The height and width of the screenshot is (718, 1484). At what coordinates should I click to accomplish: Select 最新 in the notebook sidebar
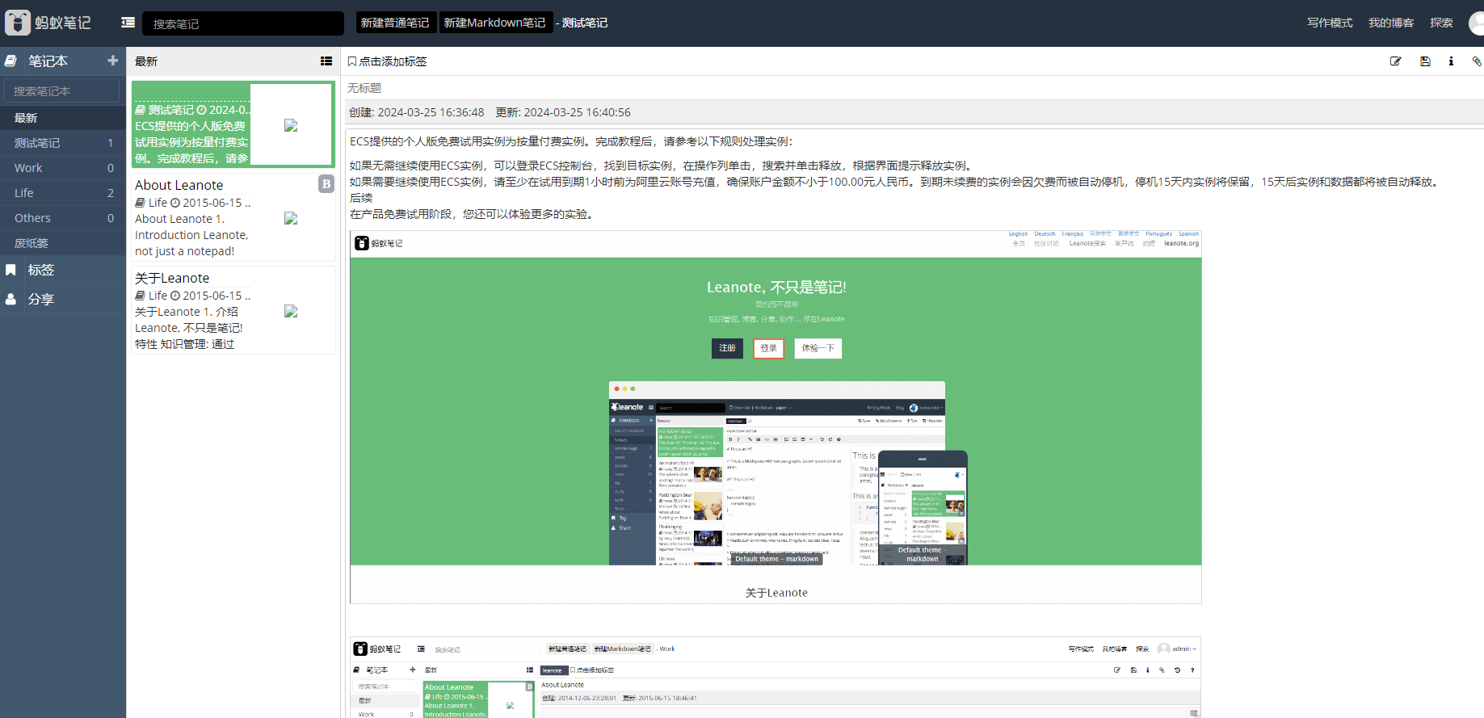pos(63,118)
